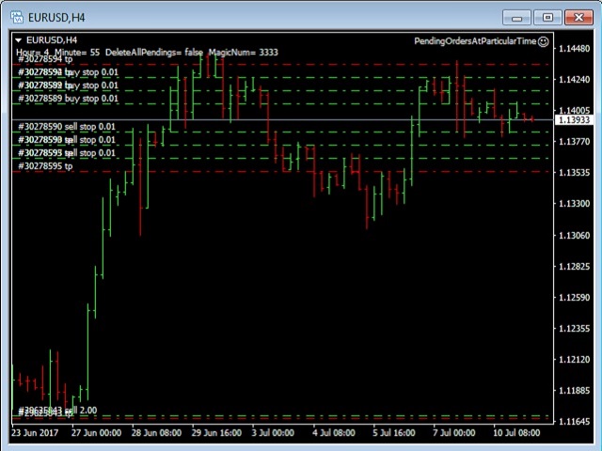Open the dropdown triangle beside the in-chart EURUSD,H4 label
Screen dimensions: 602x451
pos(18,40)
